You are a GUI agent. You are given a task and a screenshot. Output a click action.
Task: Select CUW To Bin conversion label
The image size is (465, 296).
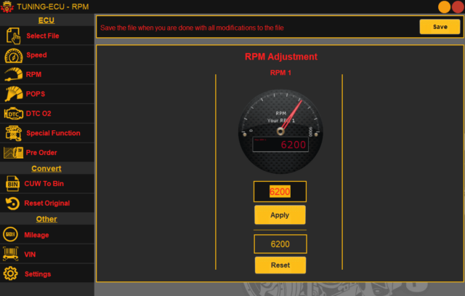[44, 184]
